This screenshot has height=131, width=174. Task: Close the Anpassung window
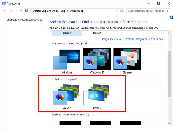(169, 3)
